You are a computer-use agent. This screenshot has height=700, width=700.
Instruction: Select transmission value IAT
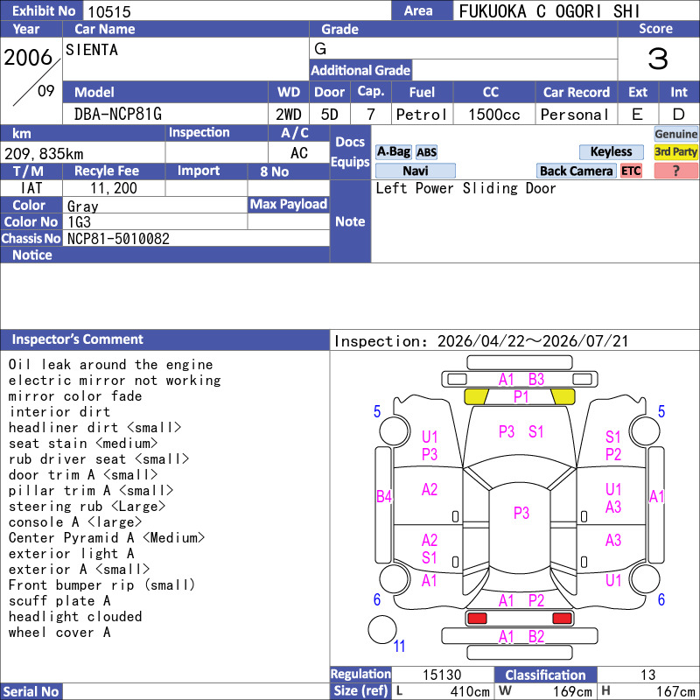(x=31, y=188)
